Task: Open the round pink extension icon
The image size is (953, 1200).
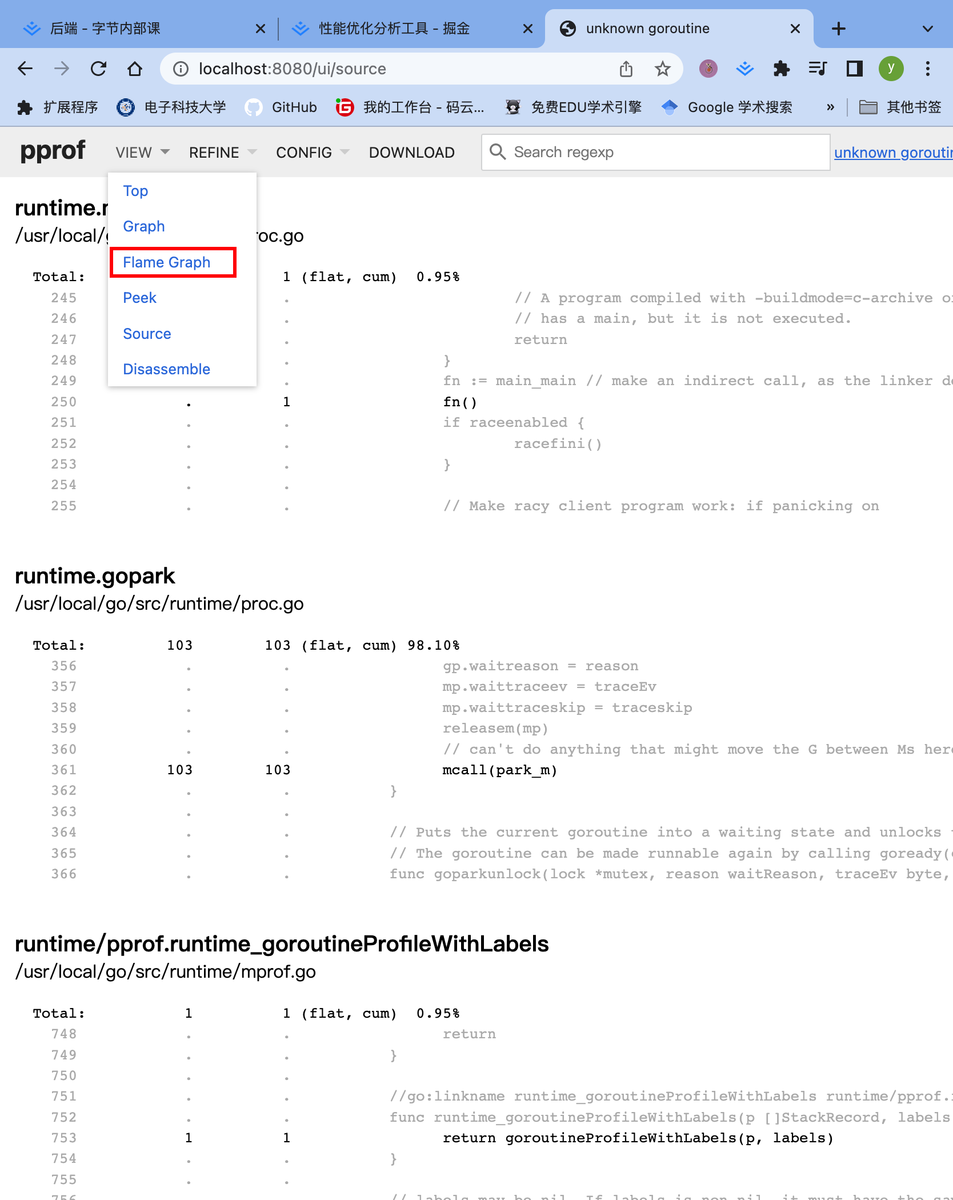Action: 708,69
